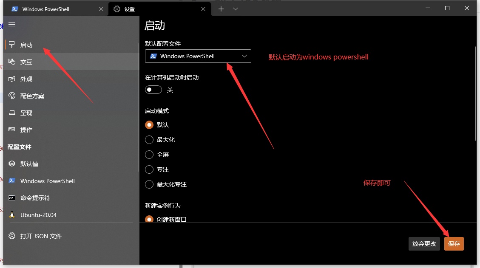This screenshot has height=268, width=480.
Task: Open the default profile dropdown
Action: (198, 56)
